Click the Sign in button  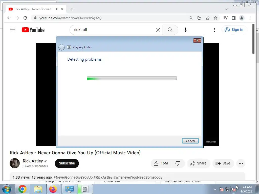(x=234, y=30)
